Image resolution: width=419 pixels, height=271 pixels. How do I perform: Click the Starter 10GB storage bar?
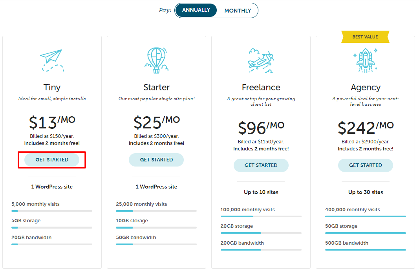[x=156, y=228]
